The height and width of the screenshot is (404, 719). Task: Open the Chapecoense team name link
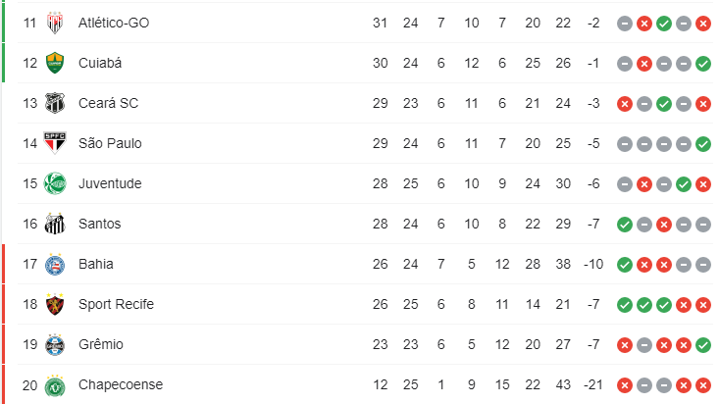click(x=121, y=384)
